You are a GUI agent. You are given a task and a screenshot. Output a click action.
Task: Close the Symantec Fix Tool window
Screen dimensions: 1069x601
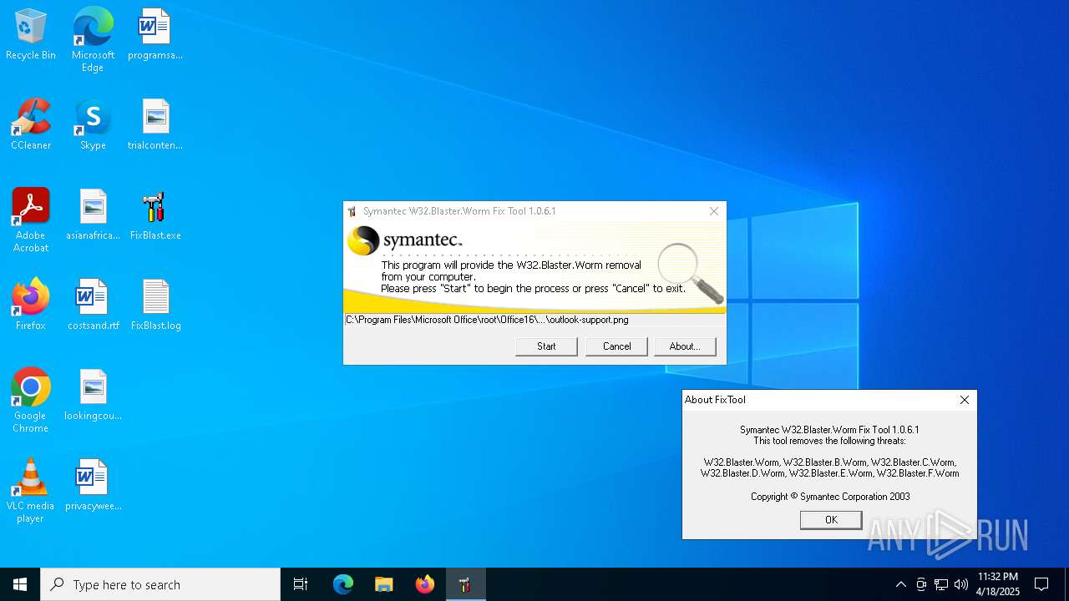714,211
